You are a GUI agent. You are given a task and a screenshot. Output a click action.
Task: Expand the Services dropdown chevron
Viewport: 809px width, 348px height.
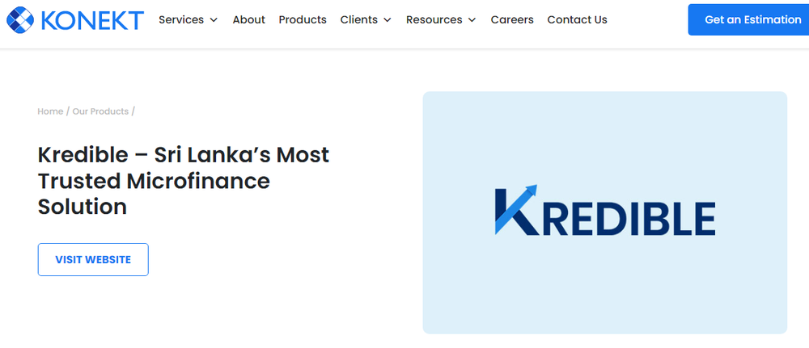214,20
